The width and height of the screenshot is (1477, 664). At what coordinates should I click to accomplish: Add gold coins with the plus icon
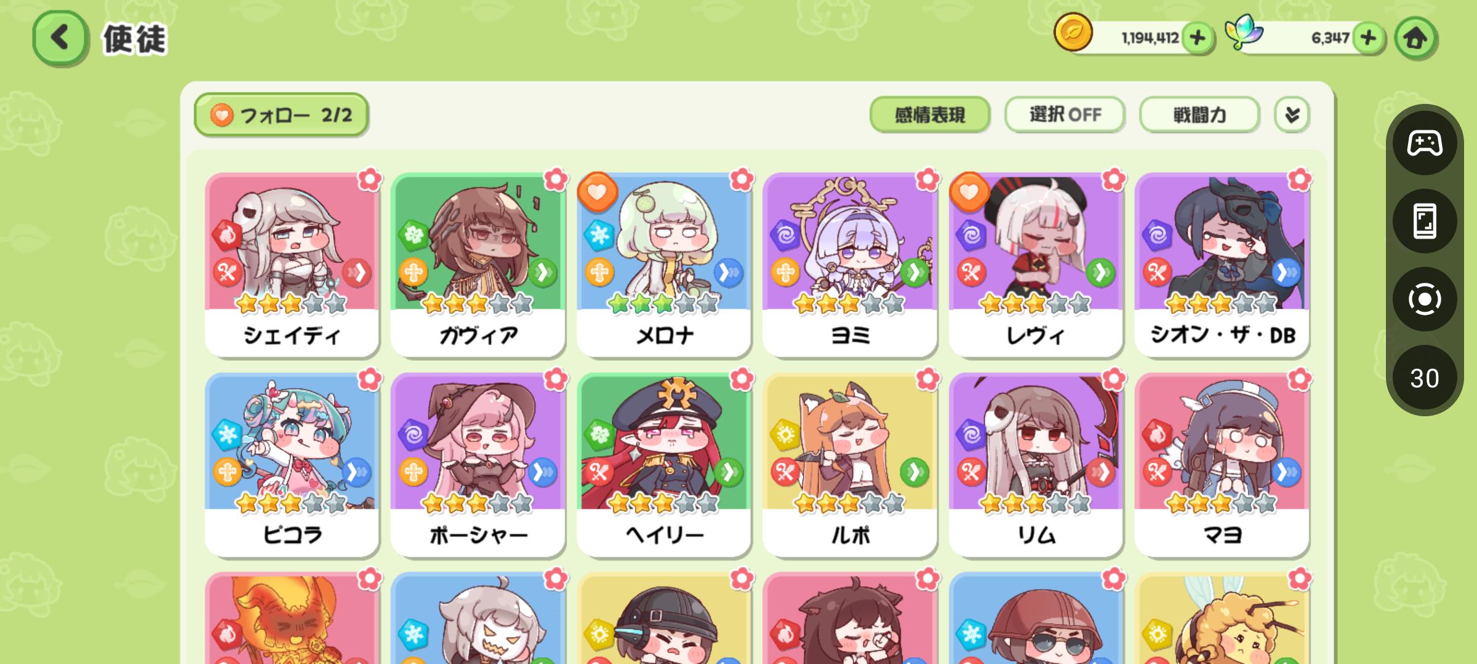pos(1197,38)
